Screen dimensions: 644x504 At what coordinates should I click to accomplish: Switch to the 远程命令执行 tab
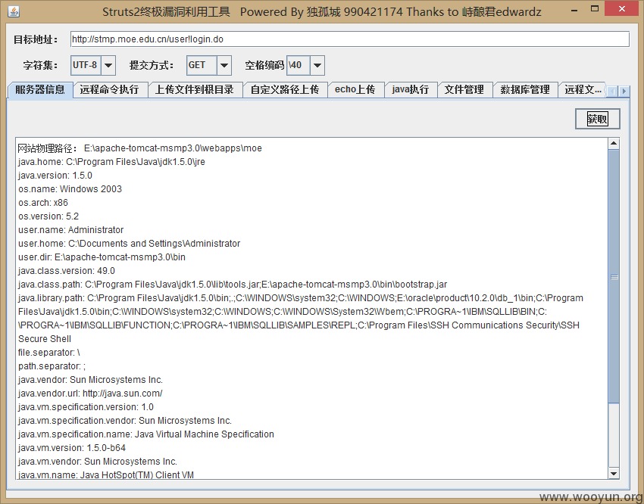coord(110,90)
